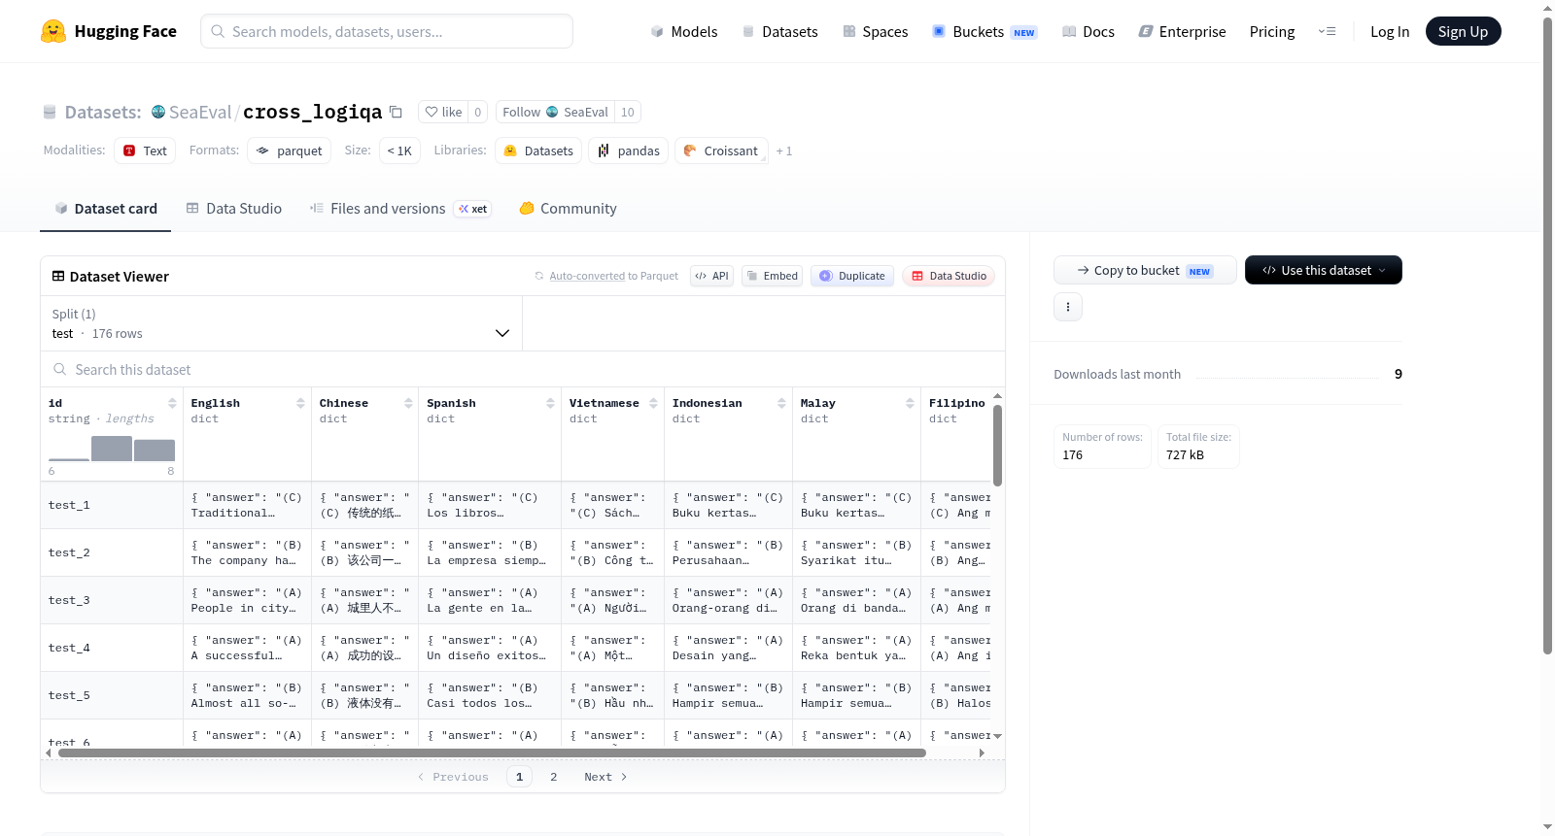
Task: Duplicate the dataset viewer
Action: [852, 276]
